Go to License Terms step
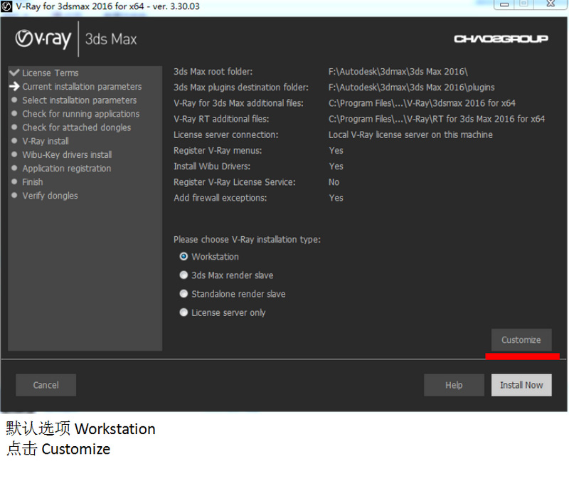Screen dimensions: 569x491 (x=50, y=73)
